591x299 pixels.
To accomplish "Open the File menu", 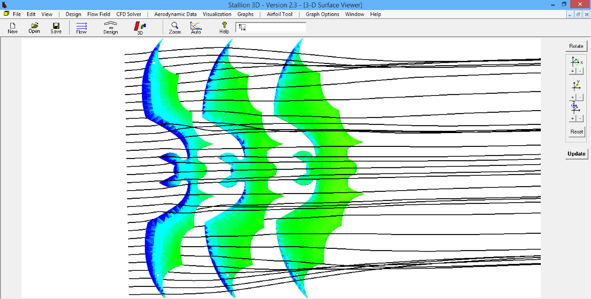I will [x=17, y=14].
